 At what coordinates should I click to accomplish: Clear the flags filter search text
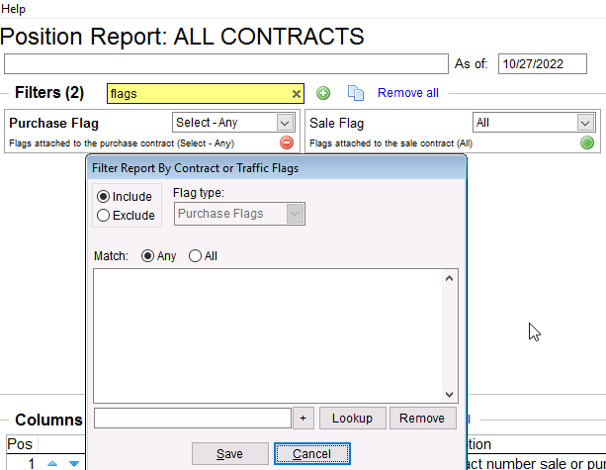pos(296,94)
